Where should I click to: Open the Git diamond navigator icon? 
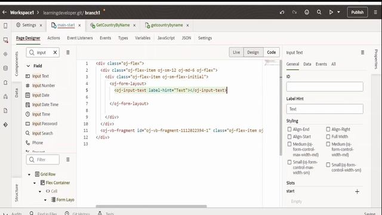(5, 125)
